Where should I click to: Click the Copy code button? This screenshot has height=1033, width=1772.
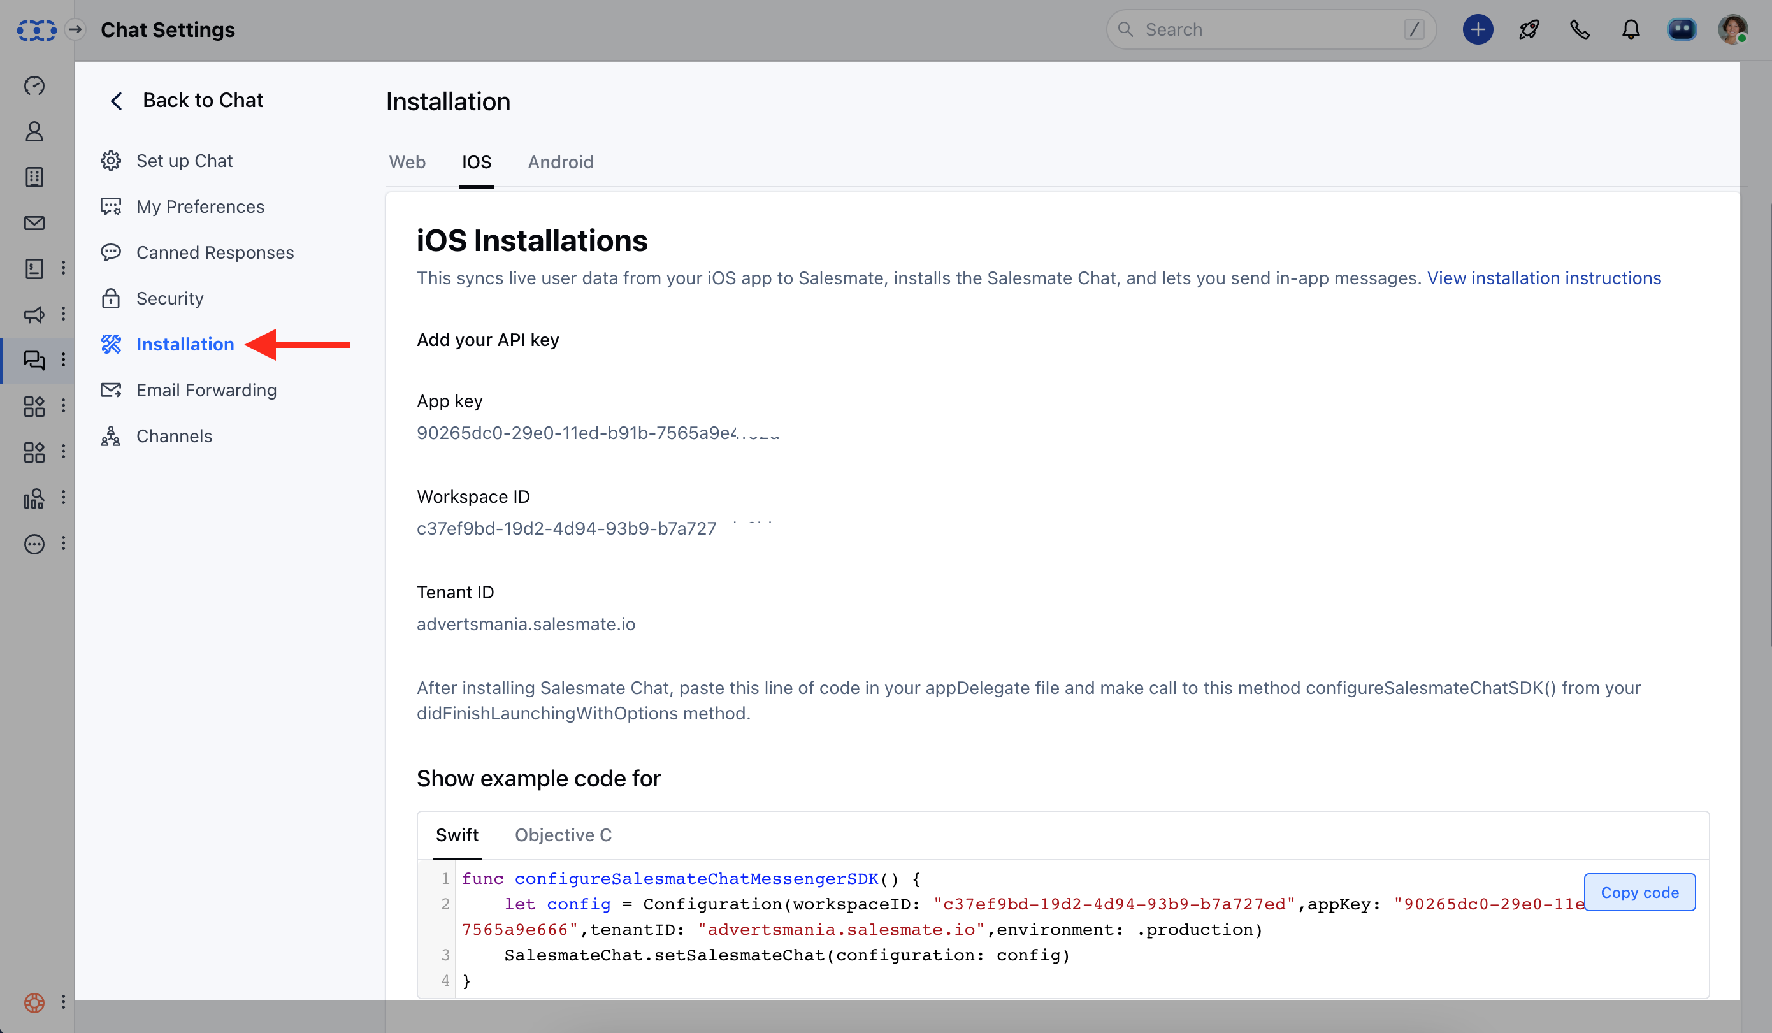(x=1639, y=892)
